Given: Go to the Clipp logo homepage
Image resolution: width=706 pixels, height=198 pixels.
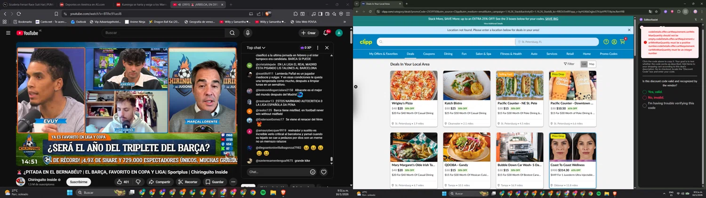Looking at the screenshot, I should pos(366,42).
